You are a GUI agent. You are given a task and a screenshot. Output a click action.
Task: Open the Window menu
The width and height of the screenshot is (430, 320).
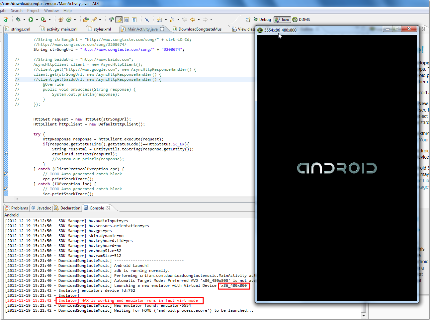point(51,11)
